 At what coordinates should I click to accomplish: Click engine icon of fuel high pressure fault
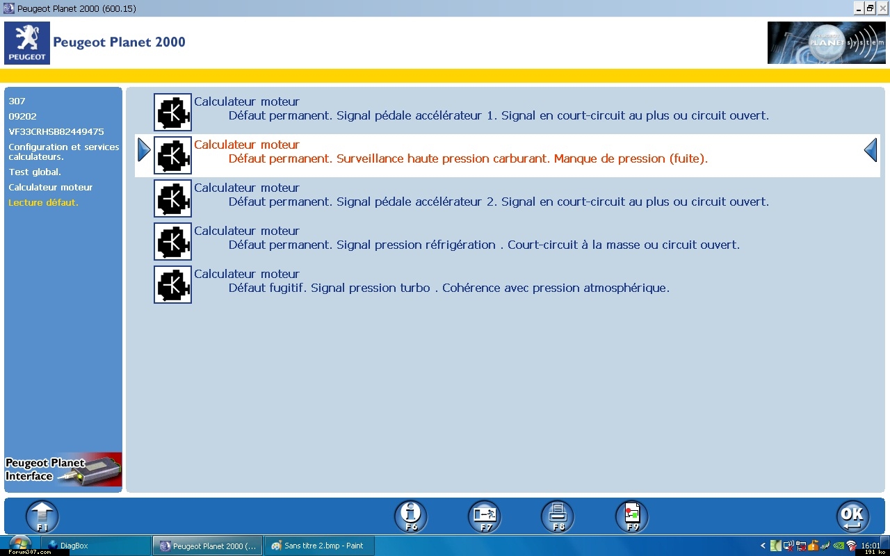(172, 156)
